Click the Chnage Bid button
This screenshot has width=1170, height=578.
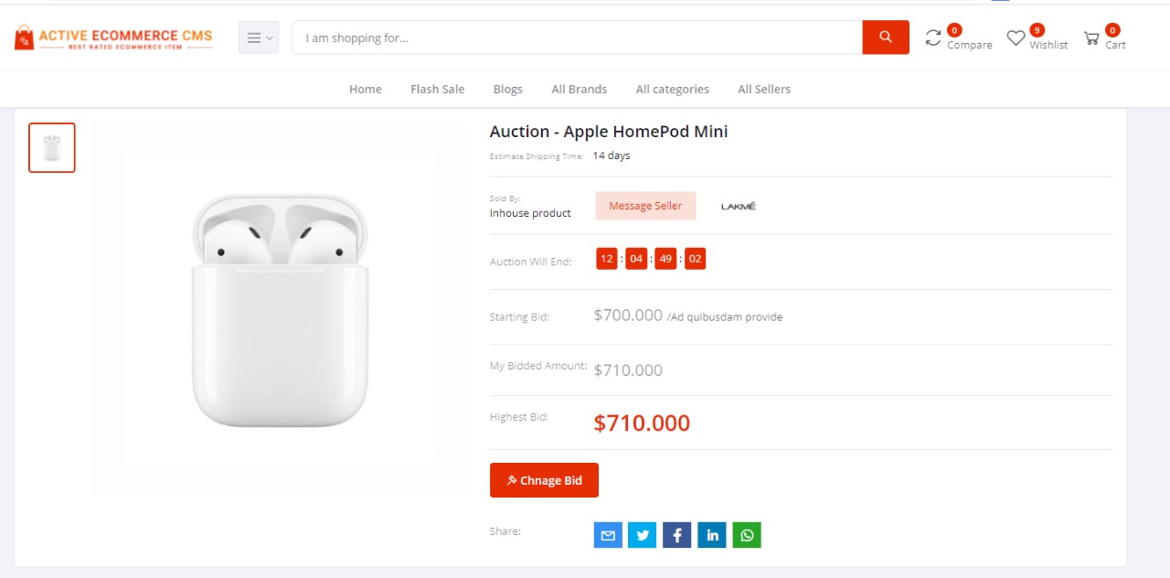coord(544,480)
